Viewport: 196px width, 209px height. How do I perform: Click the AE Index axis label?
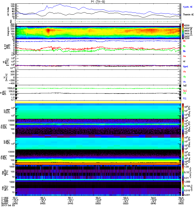pyautogui.click(x=8, y=11)
